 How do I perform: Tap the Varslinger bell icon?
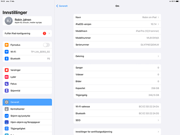7,70
